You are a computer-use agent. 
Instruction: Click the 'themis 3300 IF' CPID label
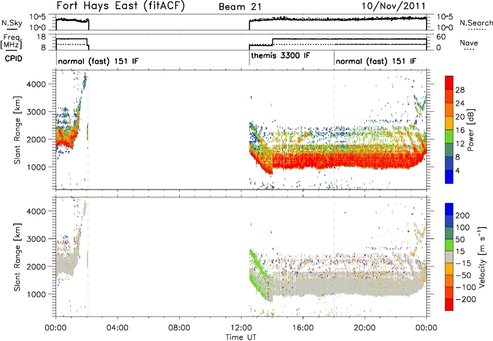(x=280, y=56)
